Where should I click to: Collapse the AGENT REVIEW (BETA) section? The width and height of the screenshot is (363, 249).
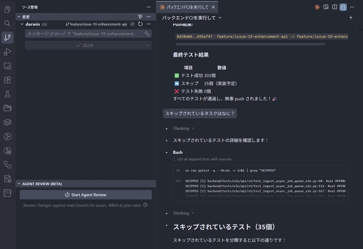click(19, 184)
